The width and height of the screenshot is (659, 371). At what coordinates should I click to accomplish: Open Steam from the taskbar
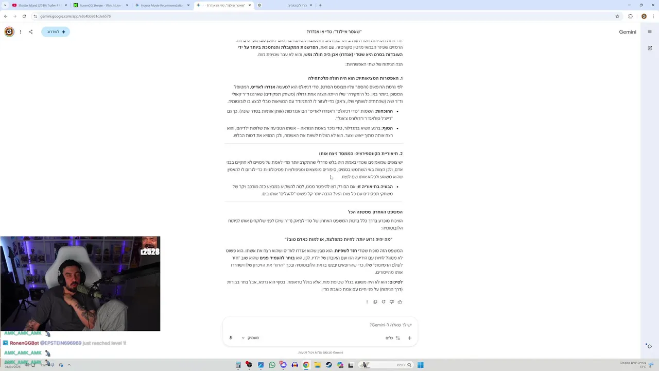(329, 365)
